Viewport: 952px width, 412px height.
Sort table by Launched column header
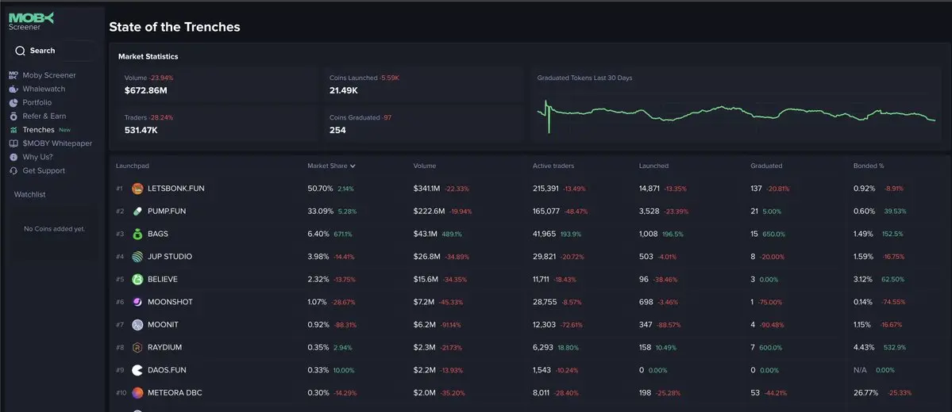(x=653, y=166)
